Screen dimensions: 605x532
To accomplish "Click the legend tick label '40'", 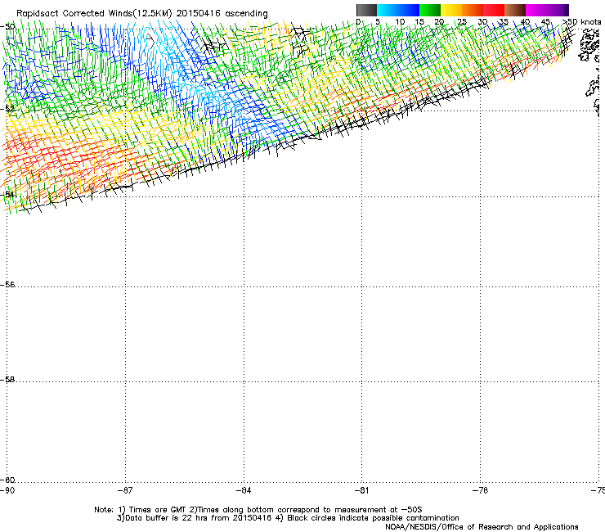I will pyautogui.click(x=525, y=22).
